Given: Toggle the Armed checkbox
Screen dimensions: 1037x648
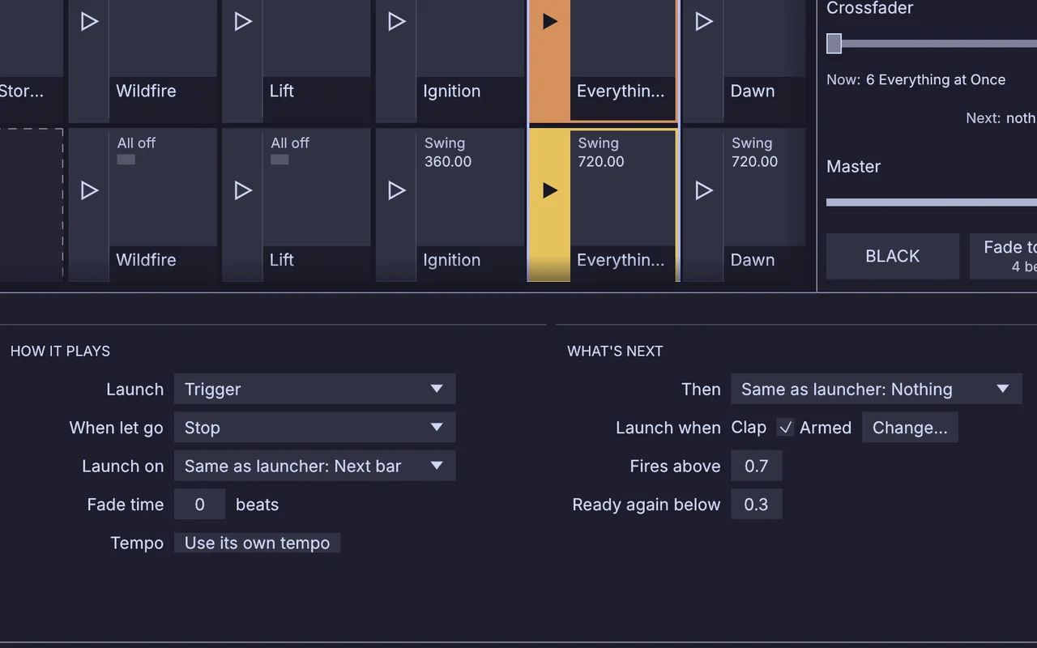Looking at the screenshot, I should (785, 428).
